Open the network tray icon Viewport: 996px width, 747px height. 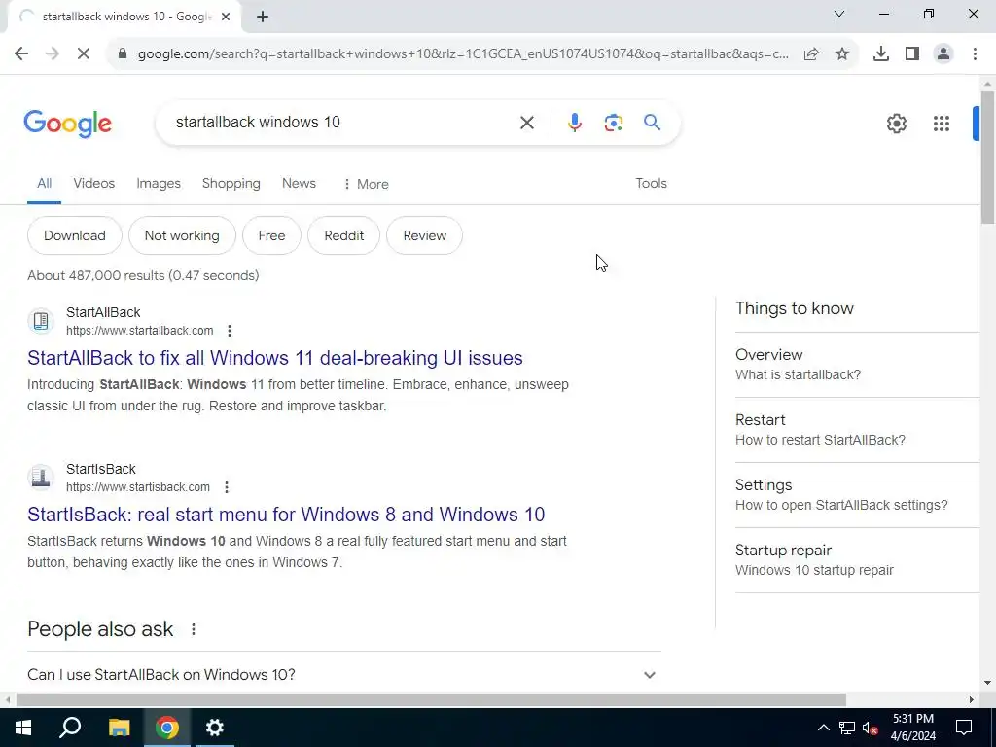pyautogui.click(x=847, y=728)
